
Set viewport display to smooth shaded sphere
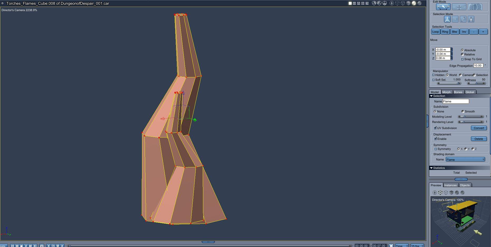pyautogui.click(x=414, y=3)
